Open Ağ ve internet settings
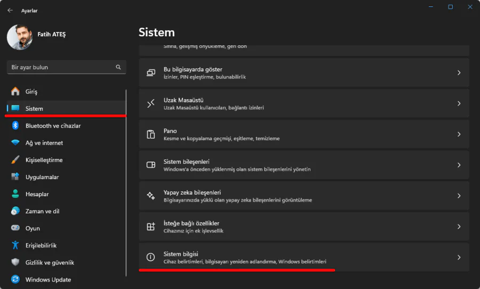 pos(66,143)
